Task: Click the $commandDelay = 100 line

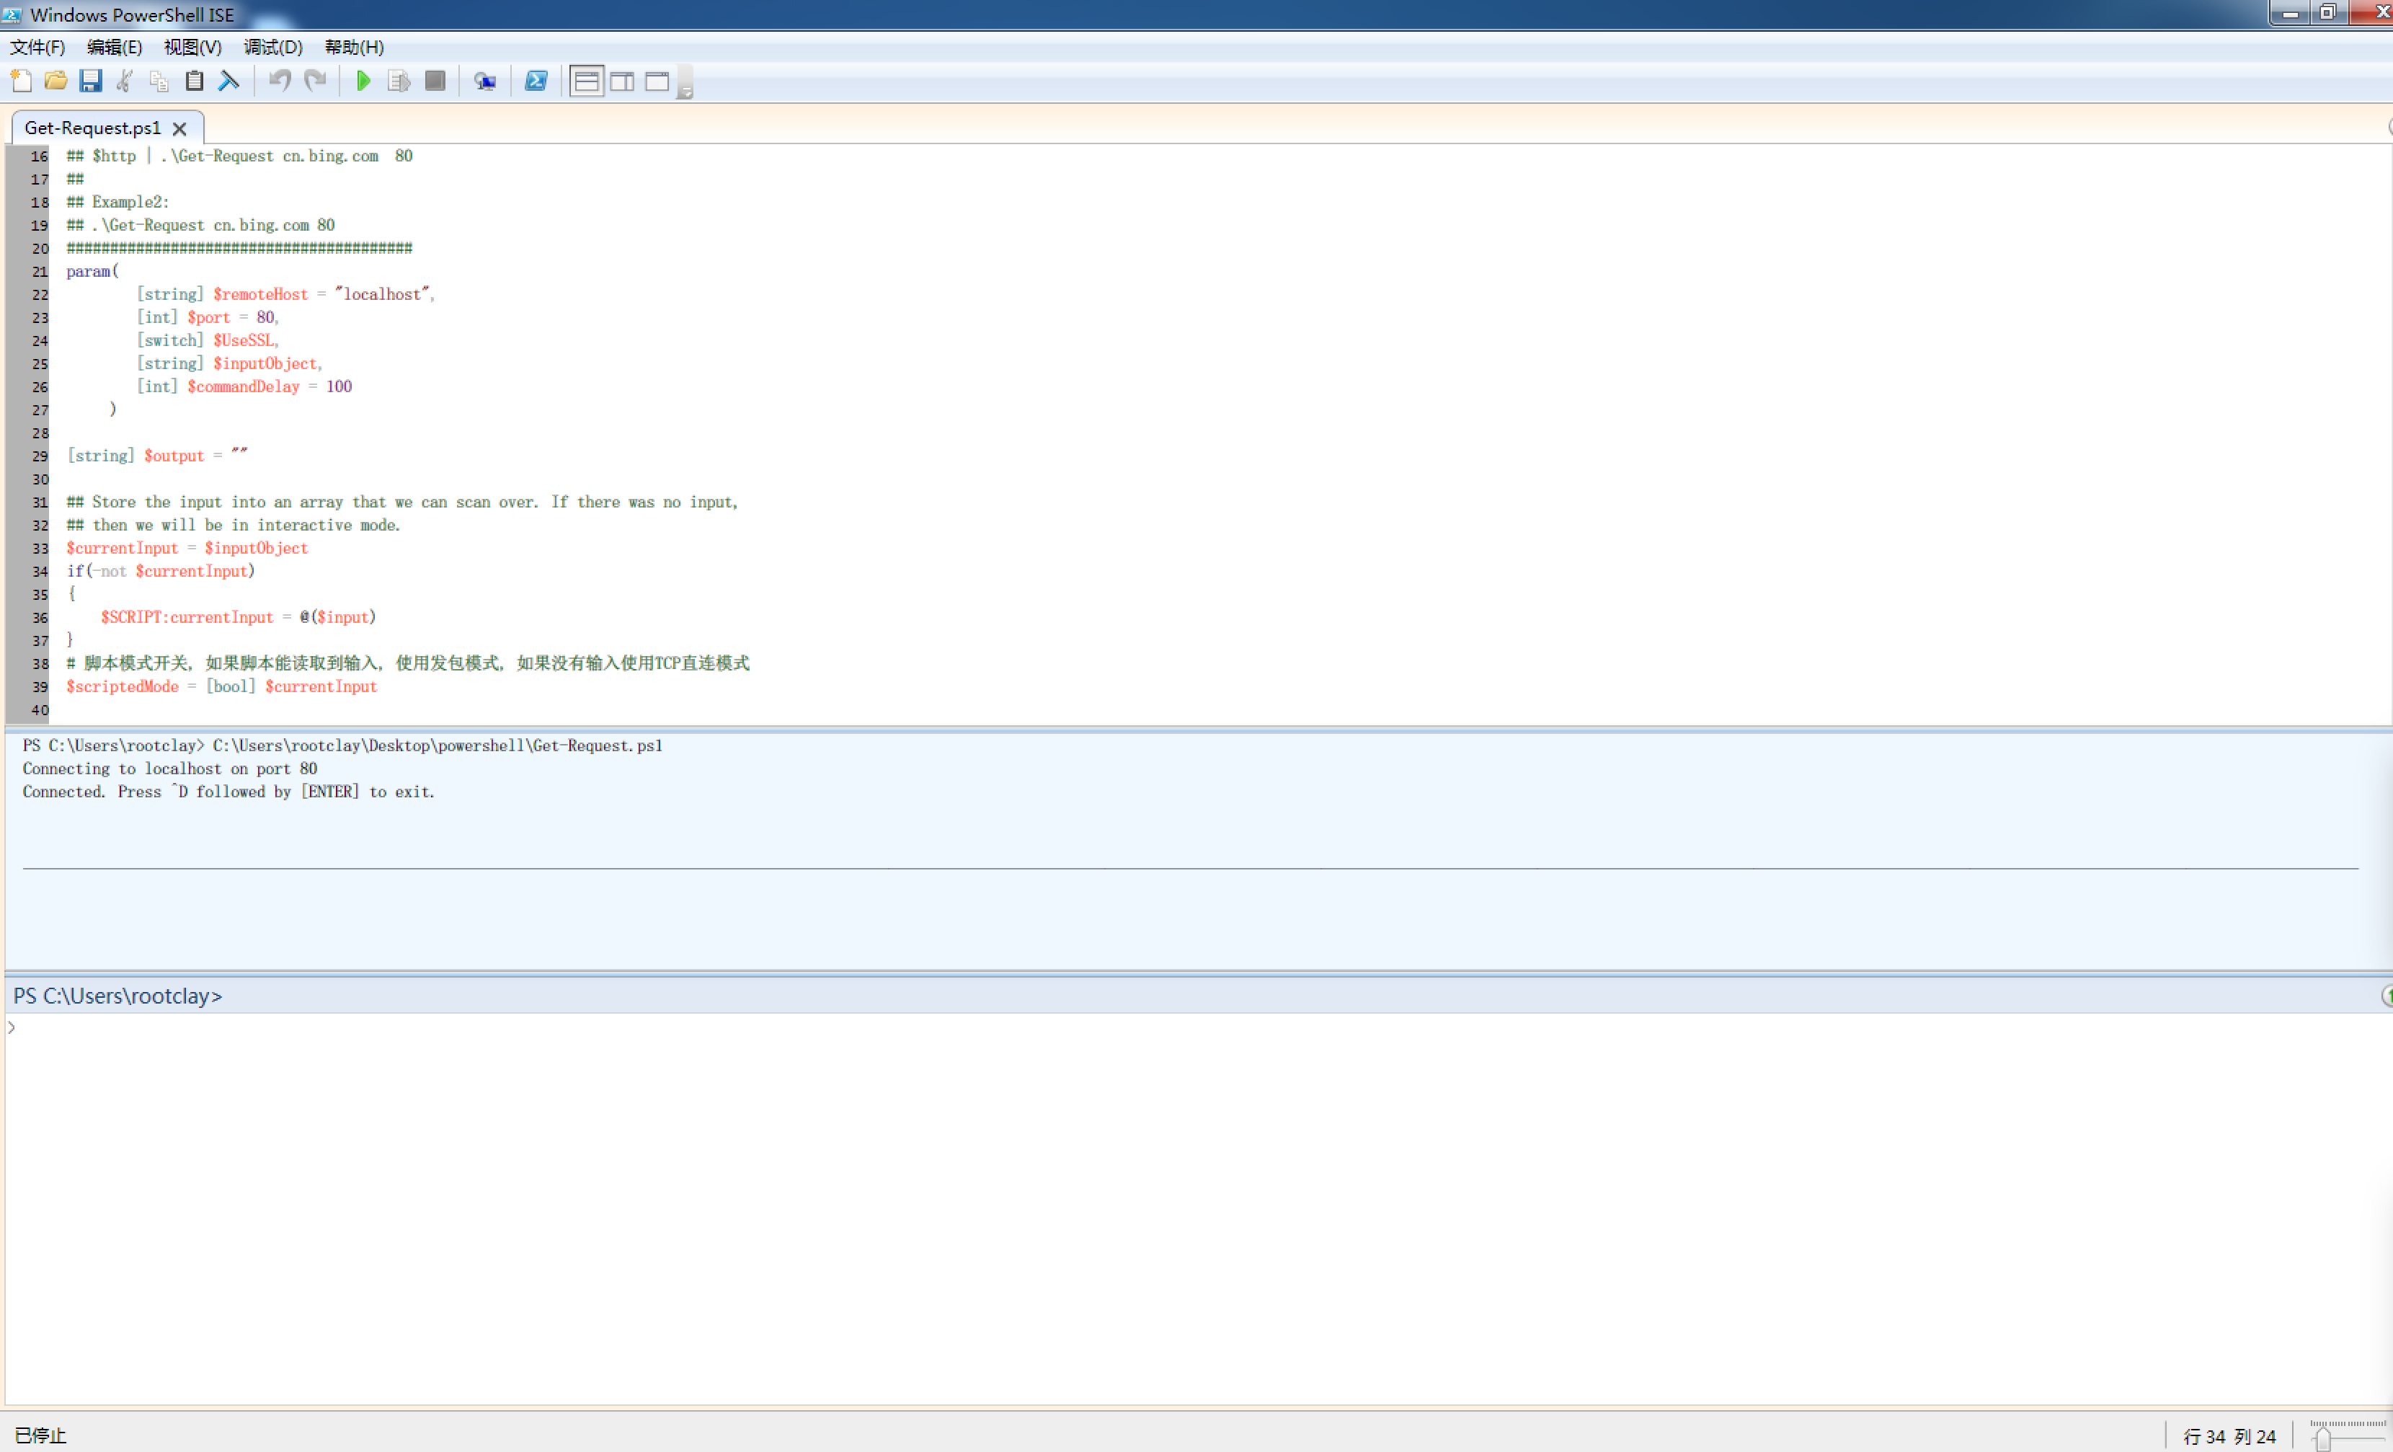Action: point(244,386)
